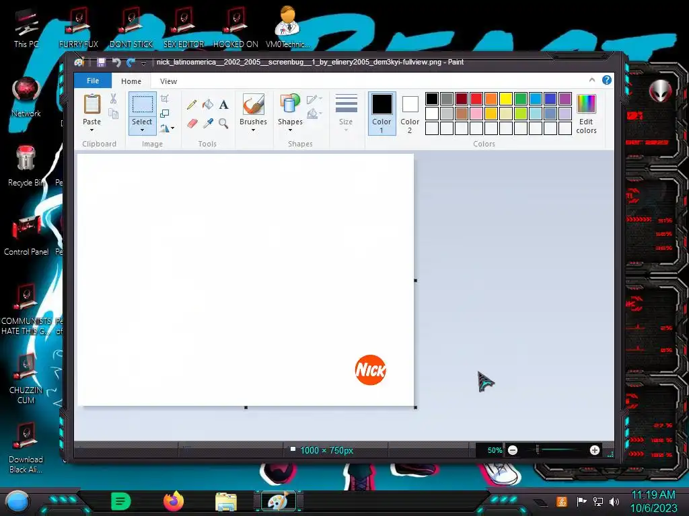Select the Fill with color bucket tool
The height and width of the screenshot is (516, 689).
tap(208, 104)
